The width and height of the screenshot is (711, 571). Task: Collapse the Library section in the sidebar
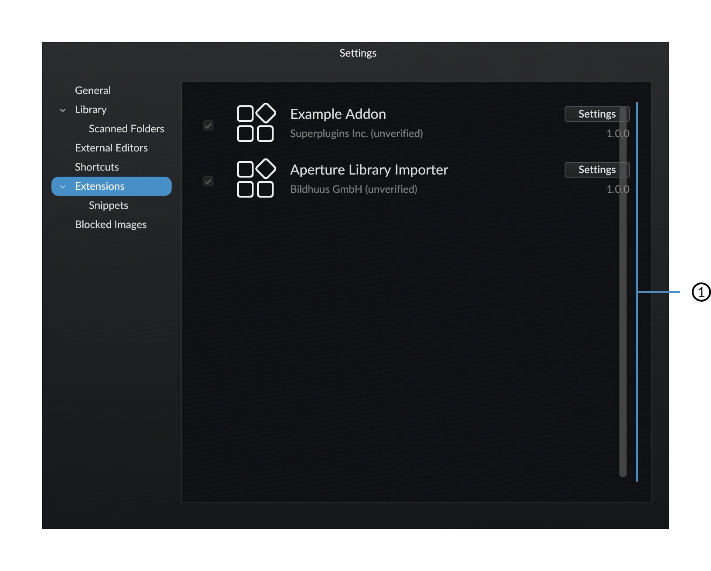click(x=62, y=110)
